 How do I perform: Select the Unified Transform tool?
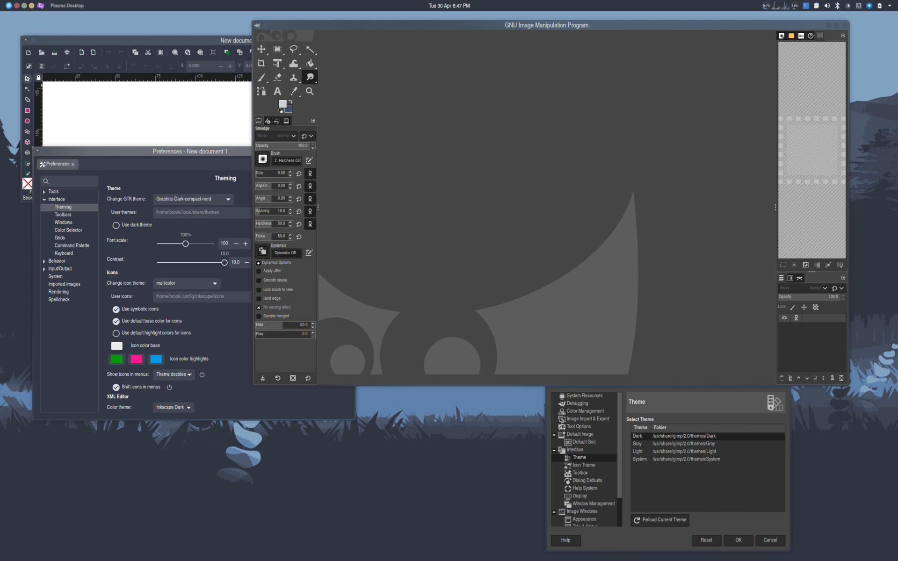click(x=277, y=64)
